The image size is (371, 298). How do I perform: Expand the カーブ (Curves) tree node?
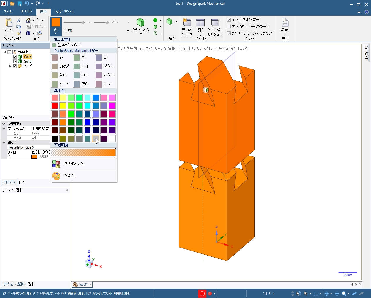(10, 66)
